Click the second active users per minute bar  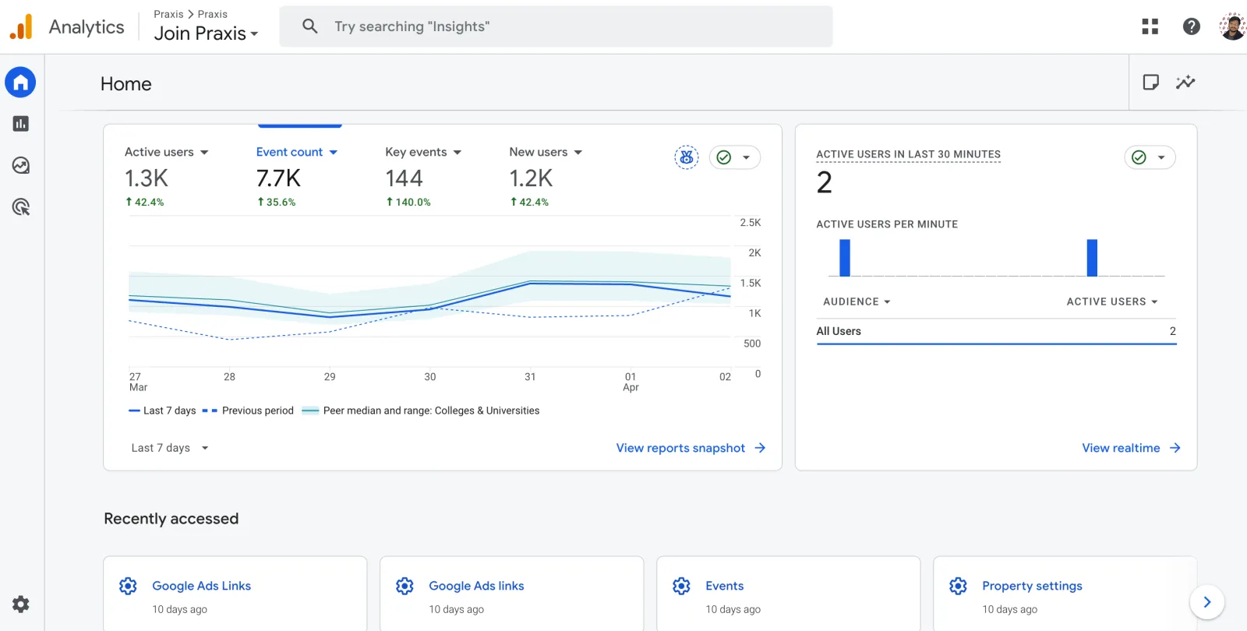(x=1092, y=258)
